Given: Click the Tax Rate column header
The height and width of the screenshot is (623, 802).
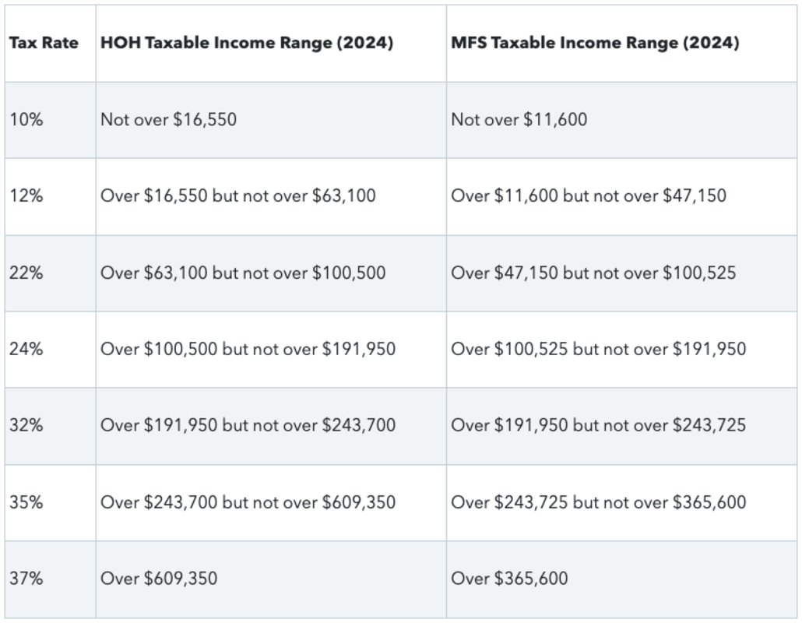Looking at the screenshot, I should [44, 43].
